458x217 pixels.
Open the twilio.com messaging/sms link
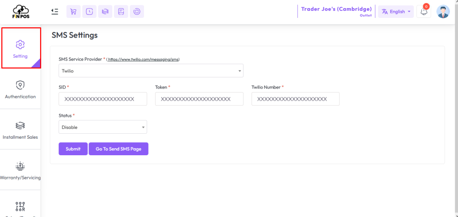143,60
